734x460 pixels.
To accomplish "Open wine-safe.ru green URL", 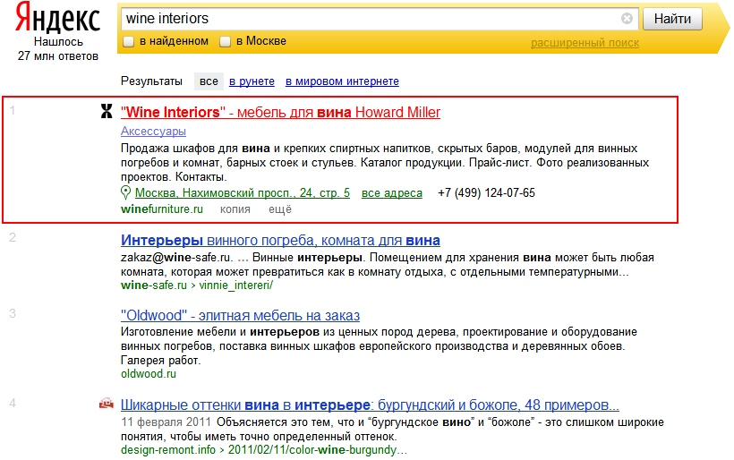I will coord(154,285).
